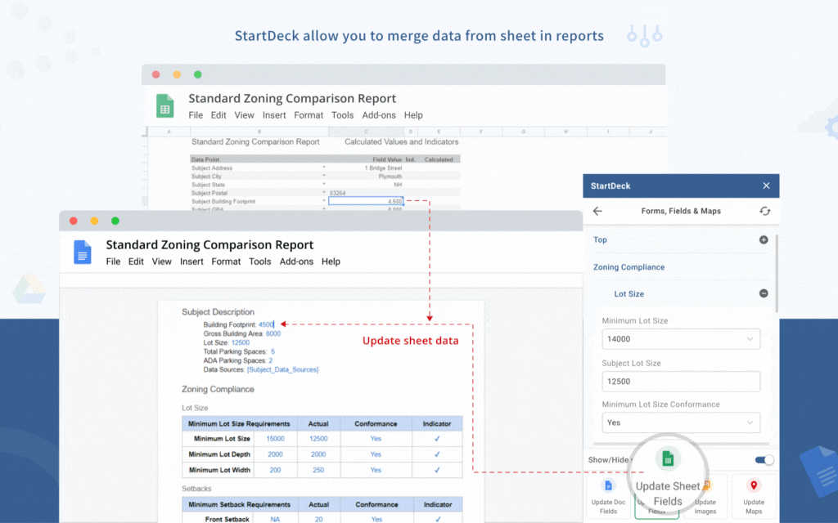Open Insert menu in the spreadsheet window
This screenshot has width=838, height=523.
tap(274, 115)
